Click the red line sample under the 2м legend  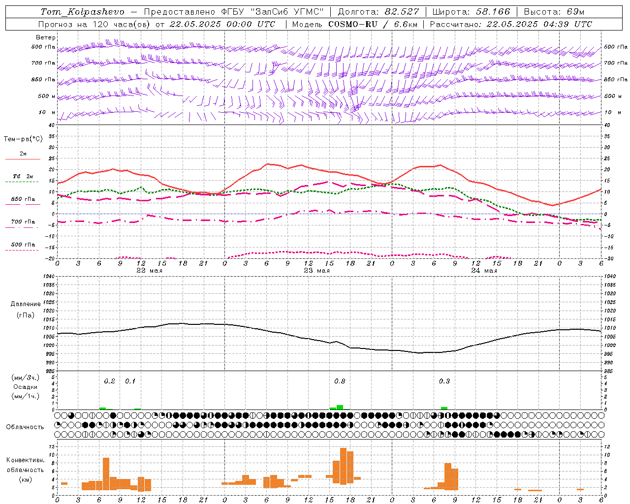[23, 159]
